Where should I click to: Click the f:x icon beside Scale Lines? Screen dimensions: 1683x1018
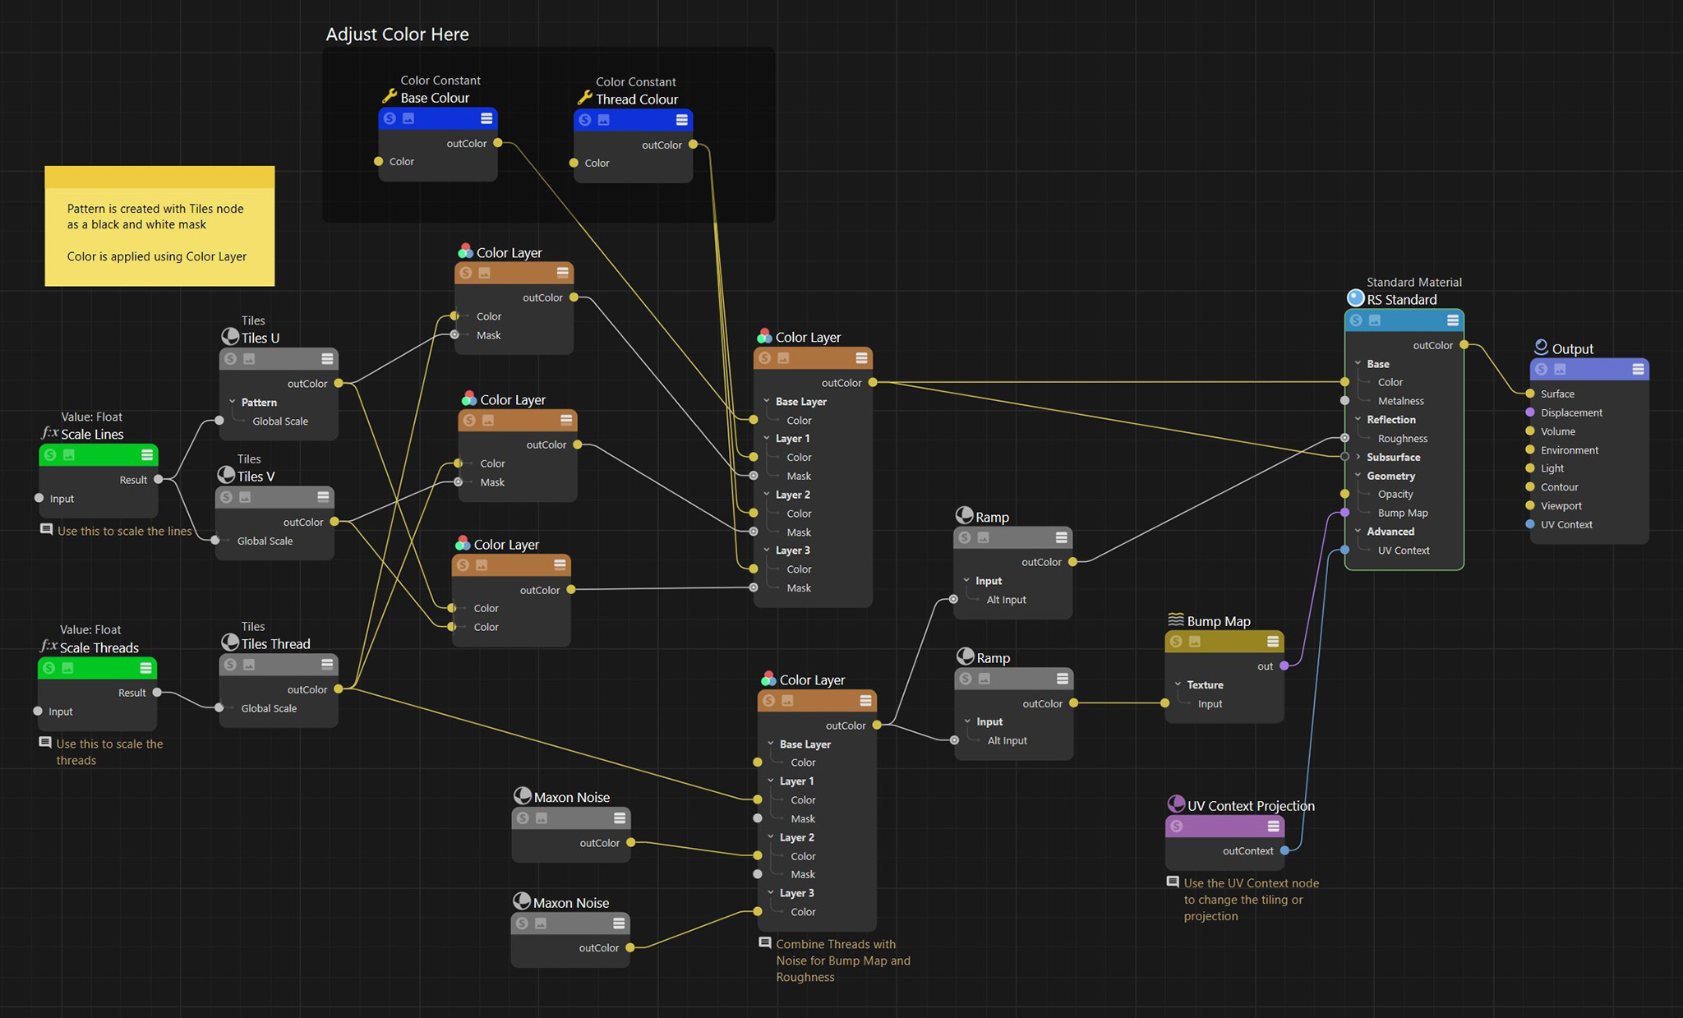[x=49, y=433]
